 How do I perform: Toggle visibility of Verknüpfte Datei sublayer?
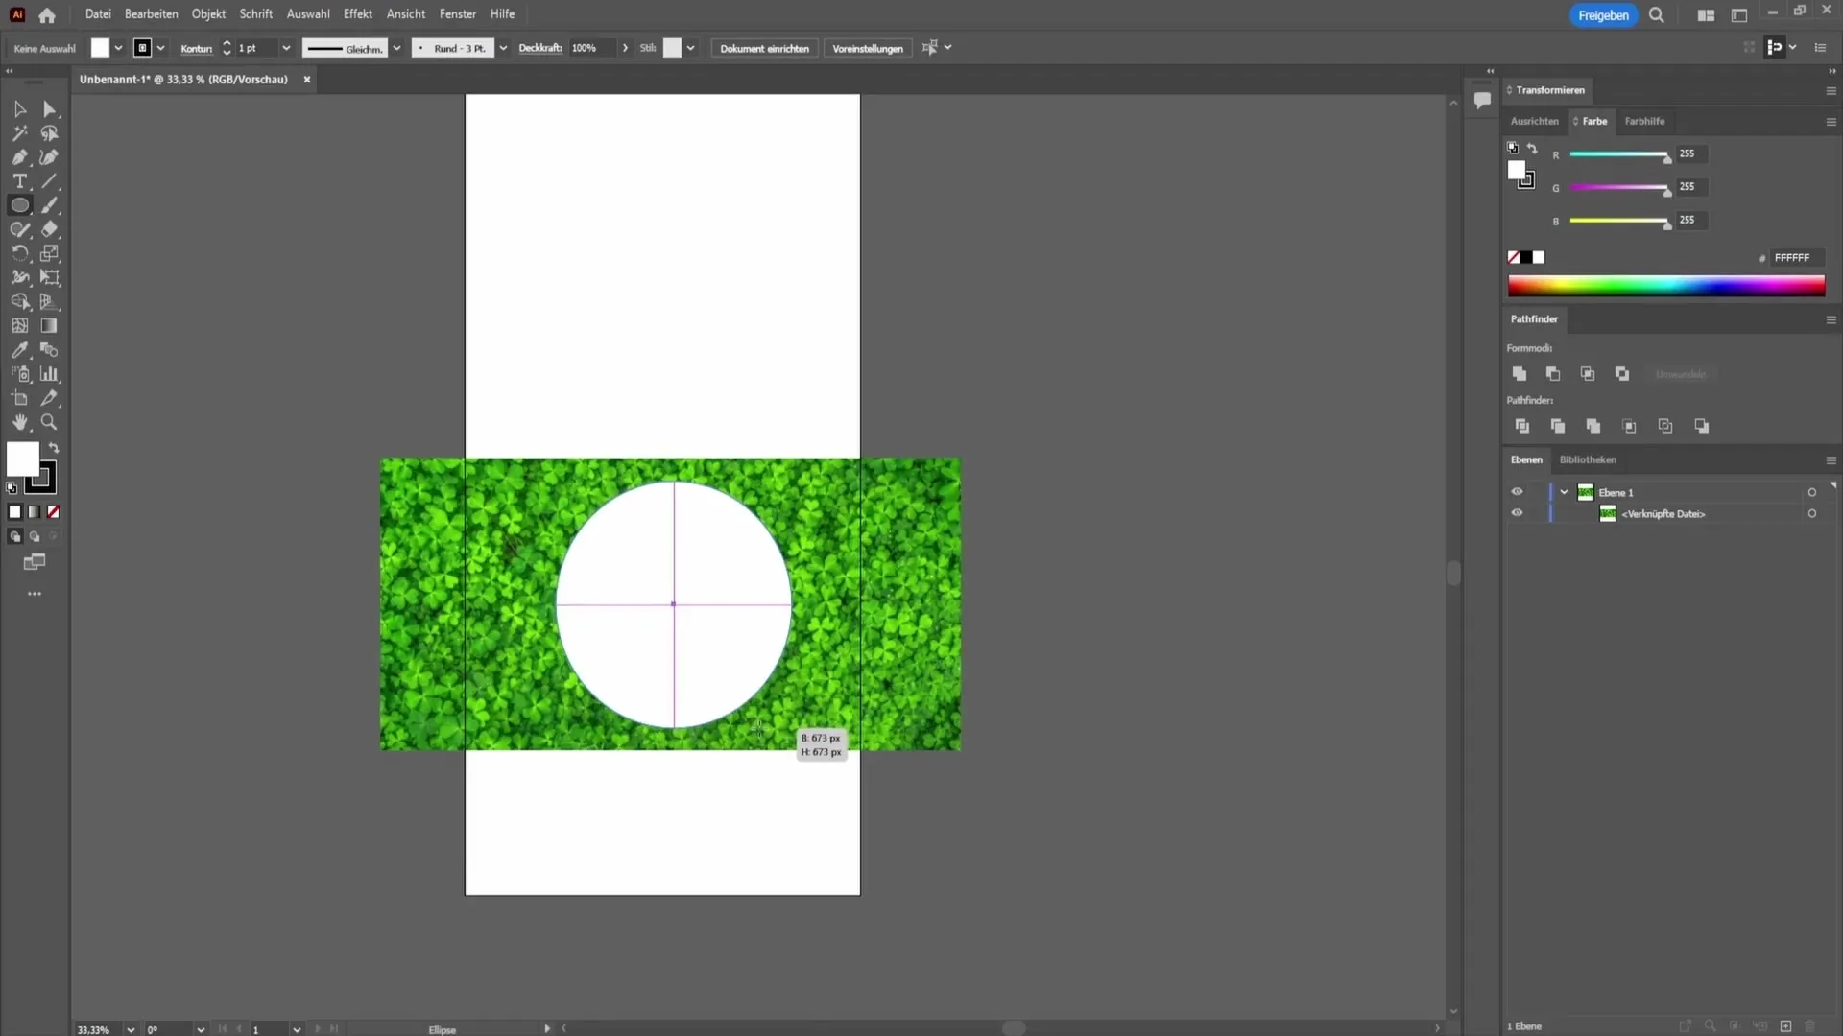pyautogui.click(x=1517, y=513)
